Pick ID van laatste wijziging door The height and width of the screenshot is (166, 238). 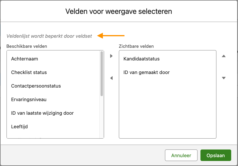(42, 113)
